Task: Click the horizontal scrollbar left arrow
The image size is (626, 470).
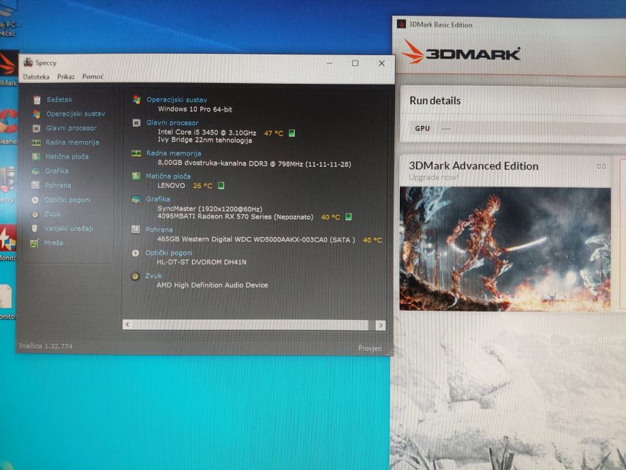Action: 127,325
